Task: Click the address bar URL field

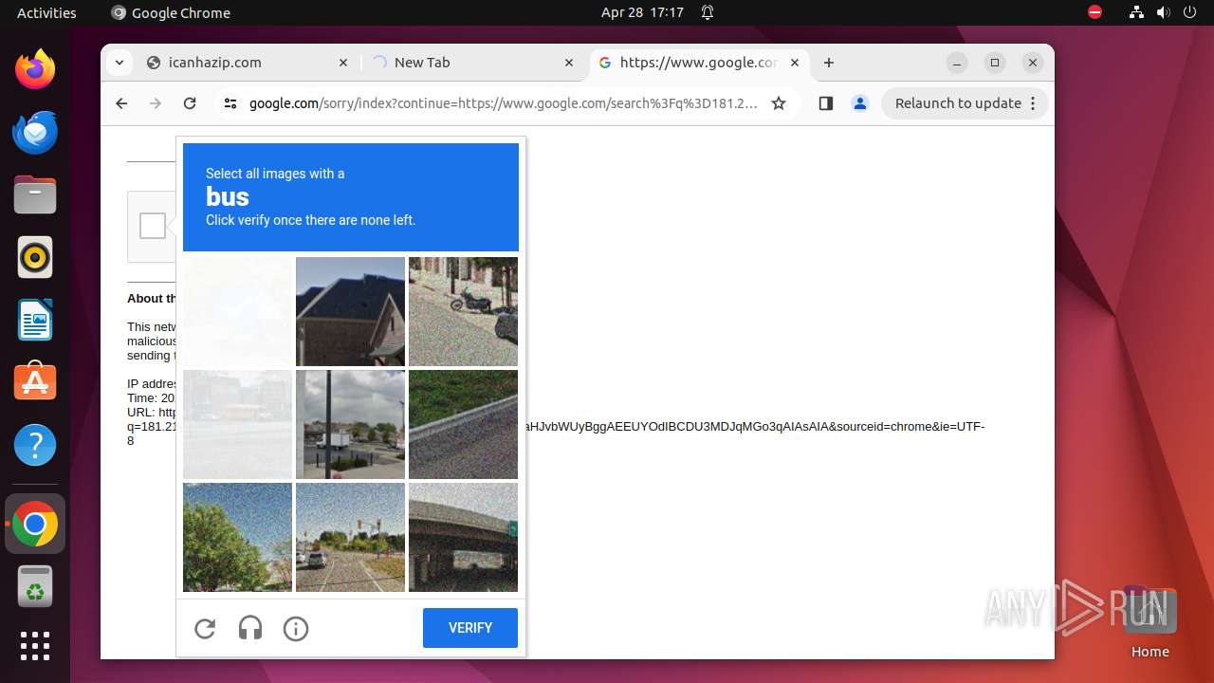Action: click(x=503, y=103)
